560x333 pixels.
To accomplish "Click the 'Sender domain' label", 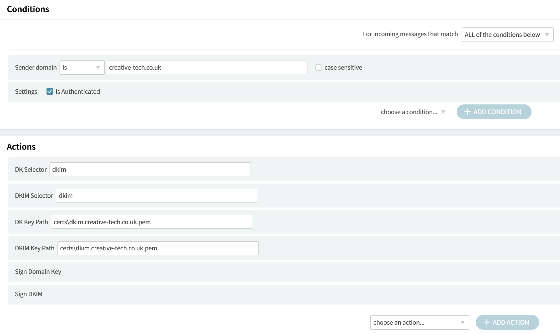I will pyautogui.click(x=36, y=67).
